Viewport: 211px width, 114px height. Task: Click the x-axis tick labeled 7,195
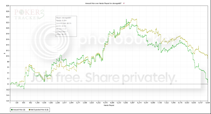(160, 103)
